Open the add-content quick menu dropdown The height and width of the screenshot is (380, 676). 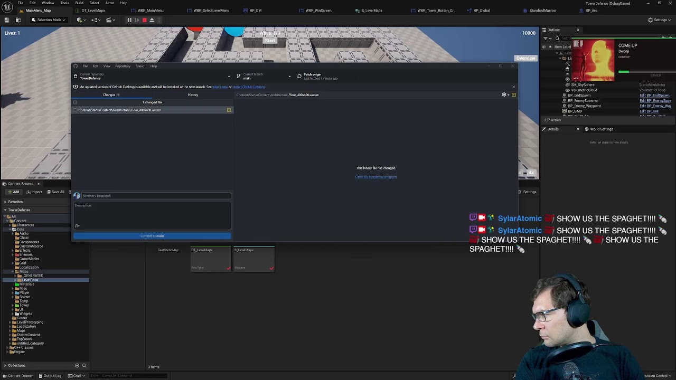[81, 20]
